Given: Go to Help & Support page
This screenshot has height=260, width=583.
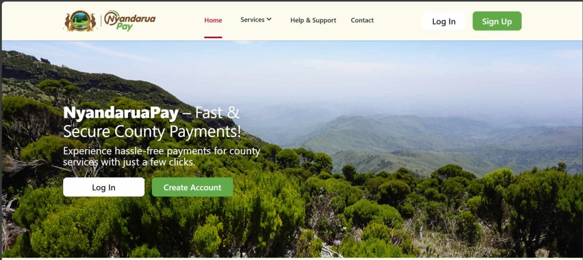Looking at the screenshot, I should (313, 20).
